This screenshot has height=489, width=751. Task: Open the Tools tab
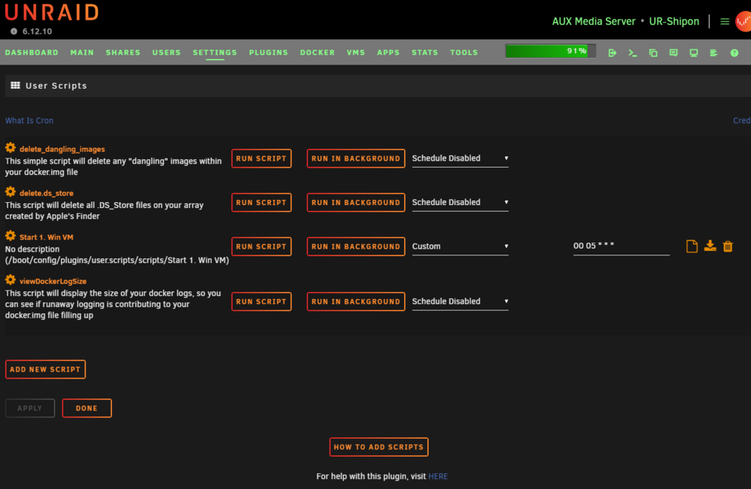pyautogui.click(x=463, y=53)
